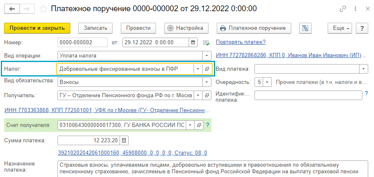
Task: Expand Вид платежа dropdown
Action: click(x=363, y=69)
